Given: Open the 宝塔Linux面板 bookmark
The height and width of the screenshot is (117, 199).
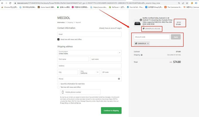Looking at the screenshot, I should pyautogui.click(x=63, y=7).
